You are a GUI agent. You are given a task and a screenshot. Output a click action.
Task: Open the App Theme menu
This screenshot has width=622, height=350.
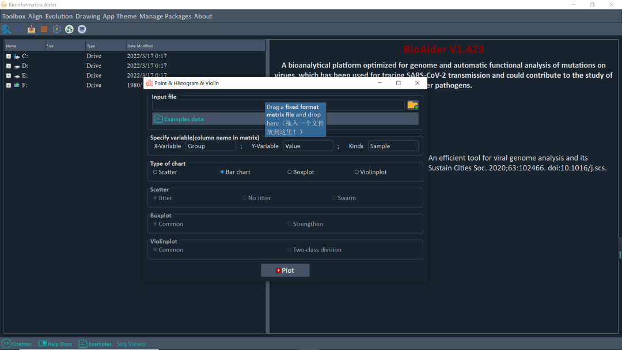coord(119,16)
